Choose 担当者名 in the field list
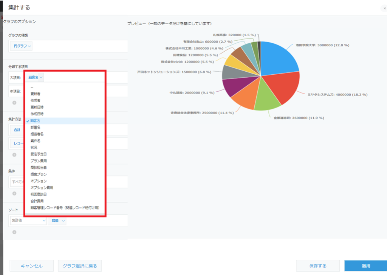Screen dimensions: 387x275 click(37, 134)
